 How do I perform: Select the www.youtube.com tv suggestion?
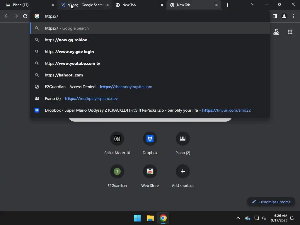(150, 63)
